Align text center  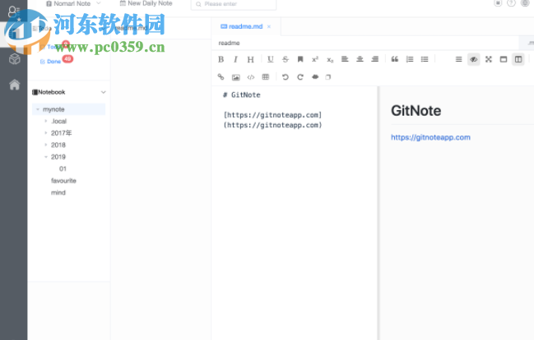360,59
